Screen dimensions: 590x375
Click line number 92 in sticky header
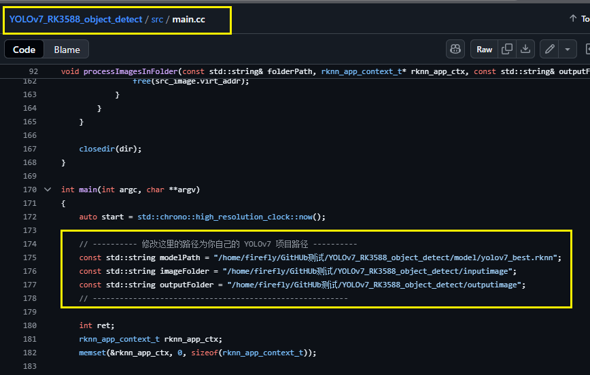33,71
